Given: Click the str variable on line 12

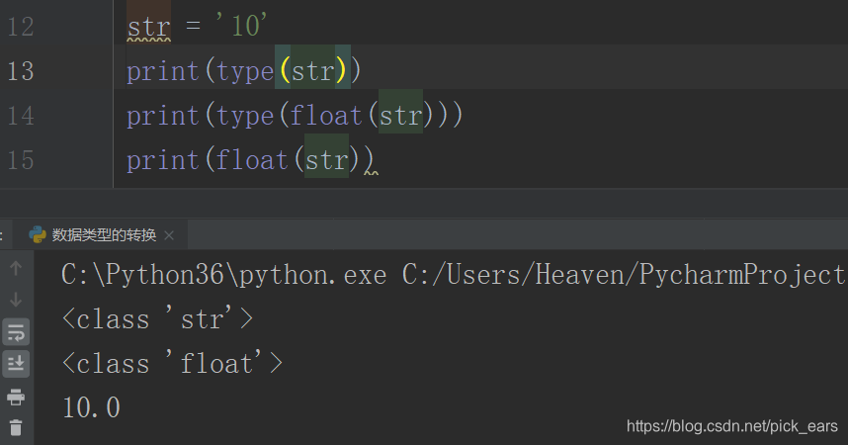Looking at the screenshot, I should [x=148, y=27].
